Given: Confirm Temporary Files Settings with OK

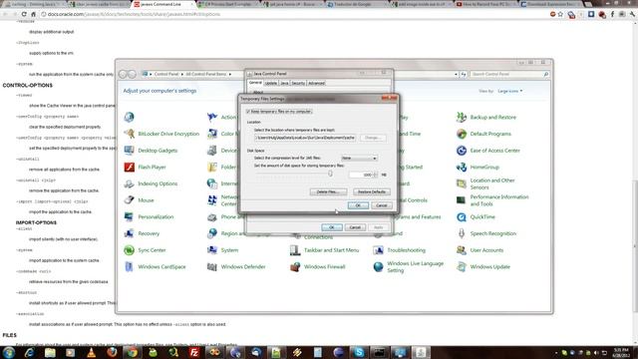Looking at the screenshot, I should pos(358,205).
